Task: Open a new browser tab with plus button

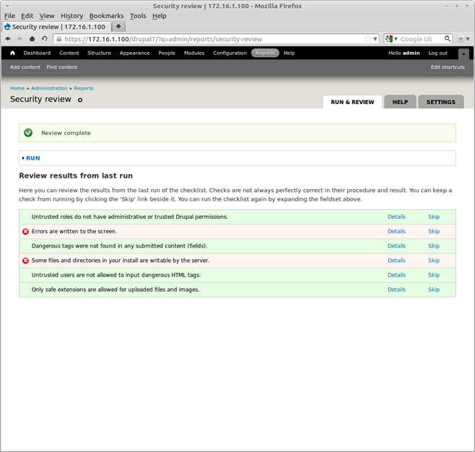Action: pyautogui.click(x=118, y=27)
